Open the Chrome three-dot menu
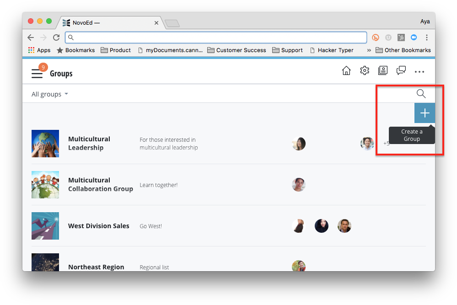 427,37
